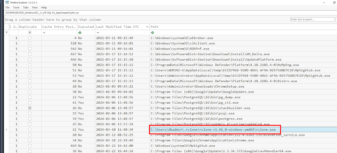Toggle the Duplicate checkbox for stackbuilder.exe row

pyautogui.click(x=30, y=108)
